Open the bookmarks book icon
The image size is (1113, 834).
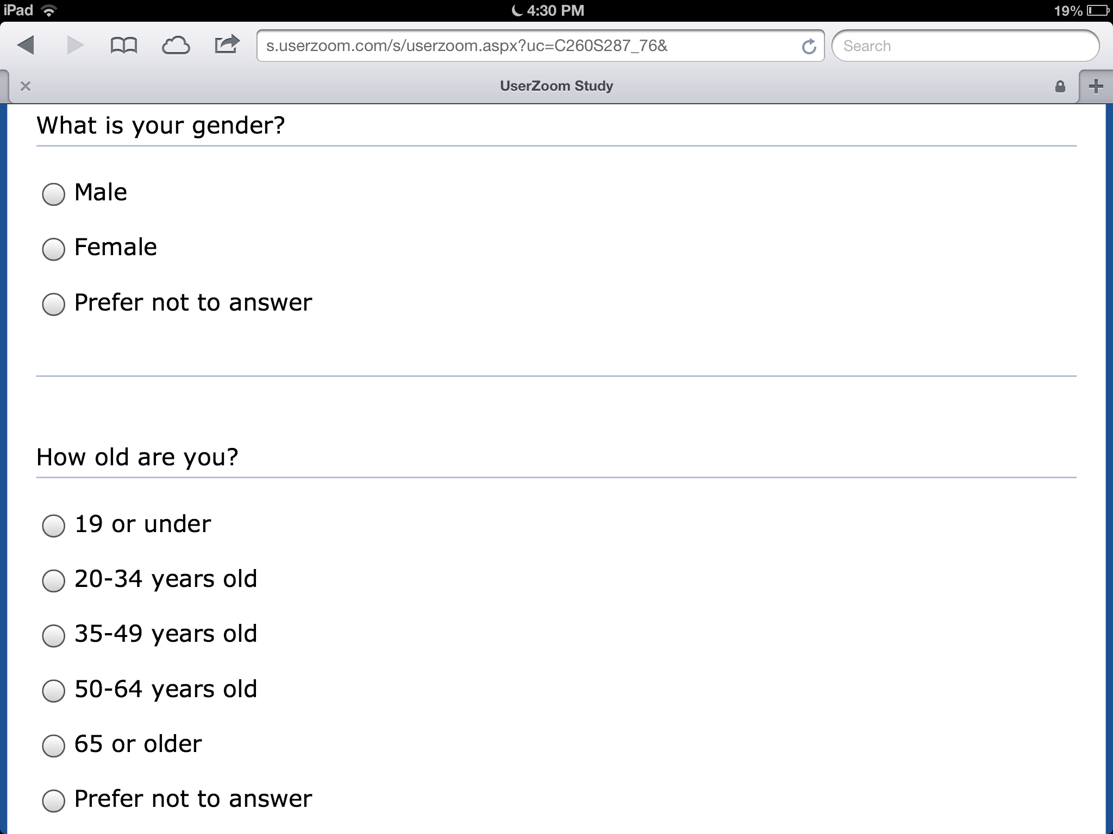(x=124, y=46)
